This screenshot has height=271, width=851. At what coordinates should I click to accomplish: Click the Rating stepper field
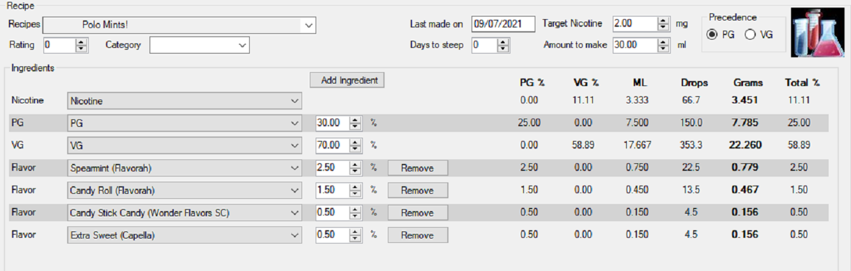coord(66,45)
